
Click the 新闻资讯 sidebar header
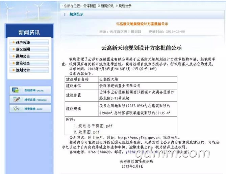(29, 32)
